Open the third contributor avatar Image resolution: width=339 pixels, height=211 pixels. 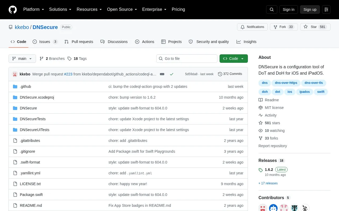pyautogui.click(x=284, y=208)
